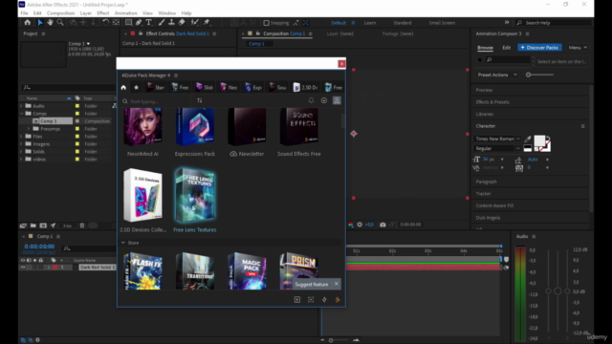Open the Effect menu
This screenshot has height=344, width=612.
(x=103, y=12)
